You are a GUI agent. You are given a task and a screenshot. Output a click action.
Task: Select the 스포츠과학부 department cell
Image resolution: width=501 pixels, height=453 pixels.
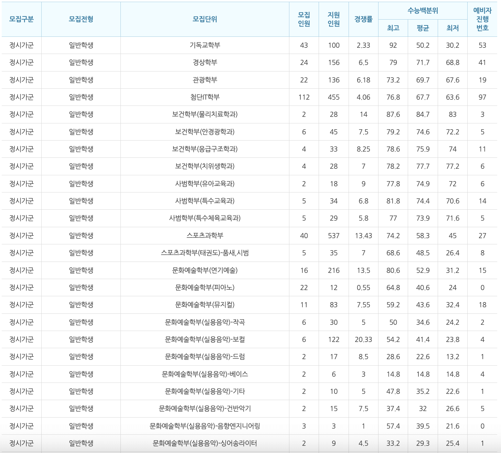(204, 235)
